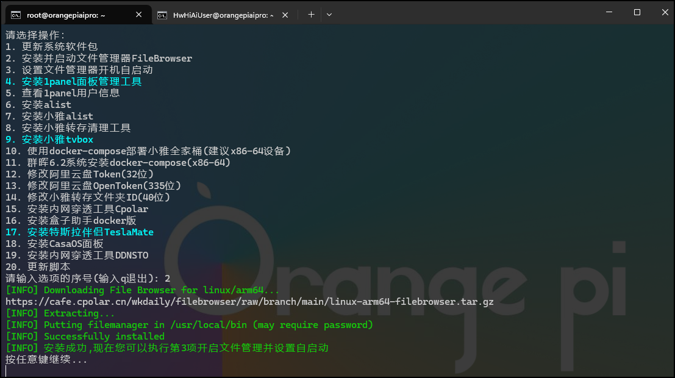Open a new terminal tab with the plus button

(x=310, y=15)
